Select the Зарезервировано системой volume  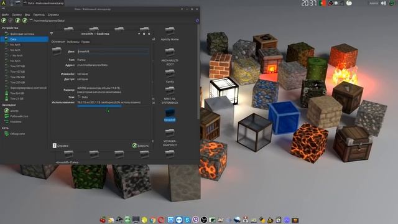coord(24,88)
